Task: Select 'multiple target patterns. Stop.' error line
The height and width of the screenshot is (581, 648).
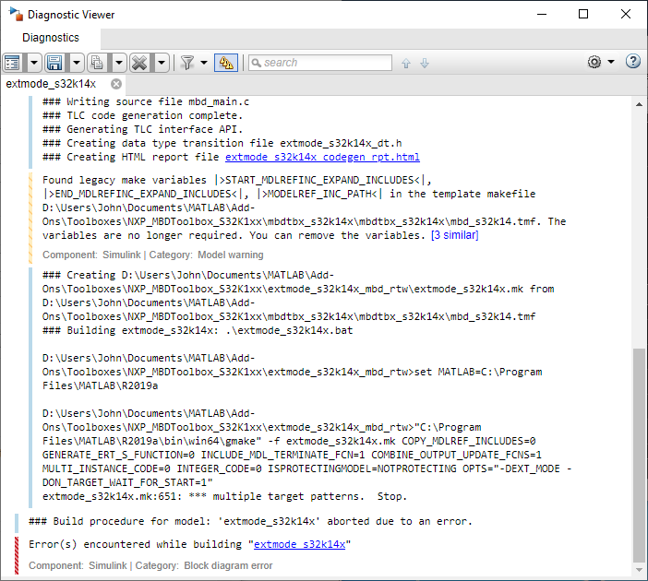Action: pyautogui.click(x=224, y=496)
